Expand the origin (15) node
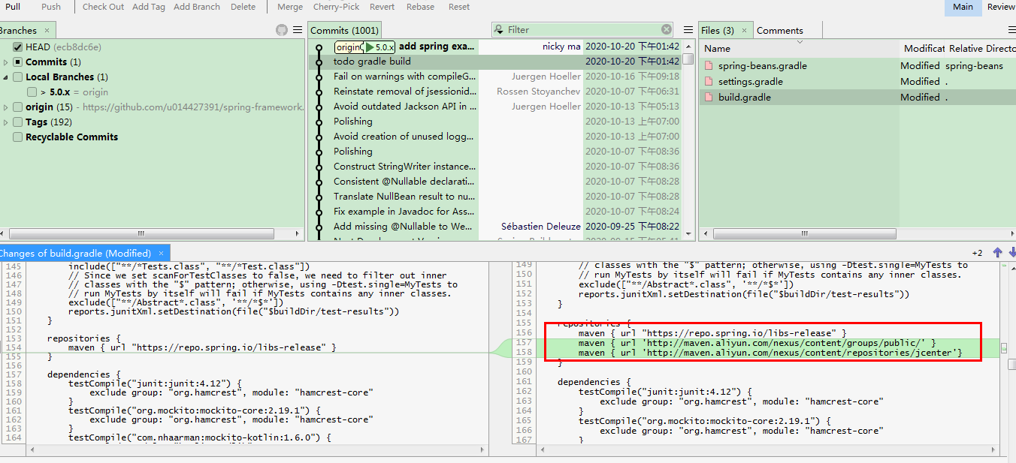Screen dimensions: 1016x463 (x=6, y=107)
